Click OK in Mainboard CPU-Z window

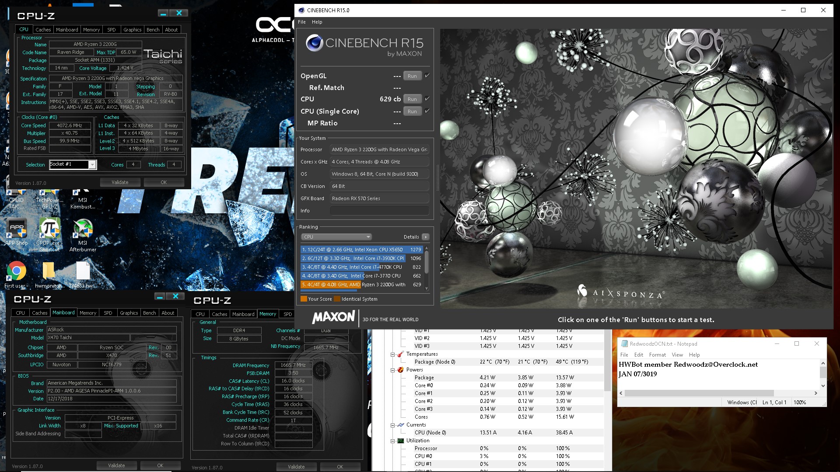[160, 465]
